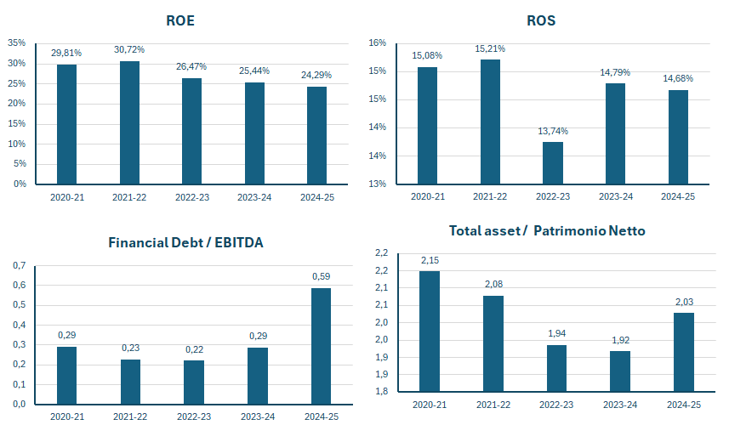This screenshot has width=729, height=442.
Task: Click the 1,92 data label in asset chart
Action: click(620, 340)
